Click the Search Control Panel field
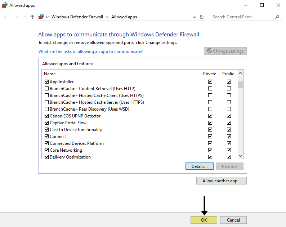286x227 pixels. click(x=242, y=17)
